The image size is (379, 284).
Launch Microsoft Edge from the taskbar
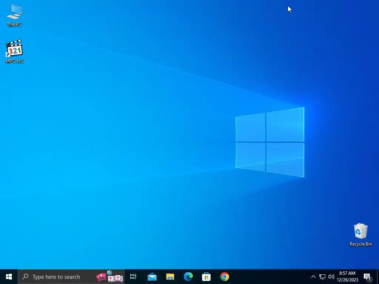[x=188, y=277]
